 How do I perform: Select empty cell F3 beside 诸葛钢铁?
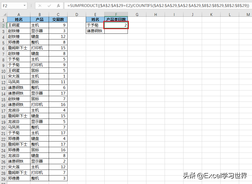click(116, 31)
